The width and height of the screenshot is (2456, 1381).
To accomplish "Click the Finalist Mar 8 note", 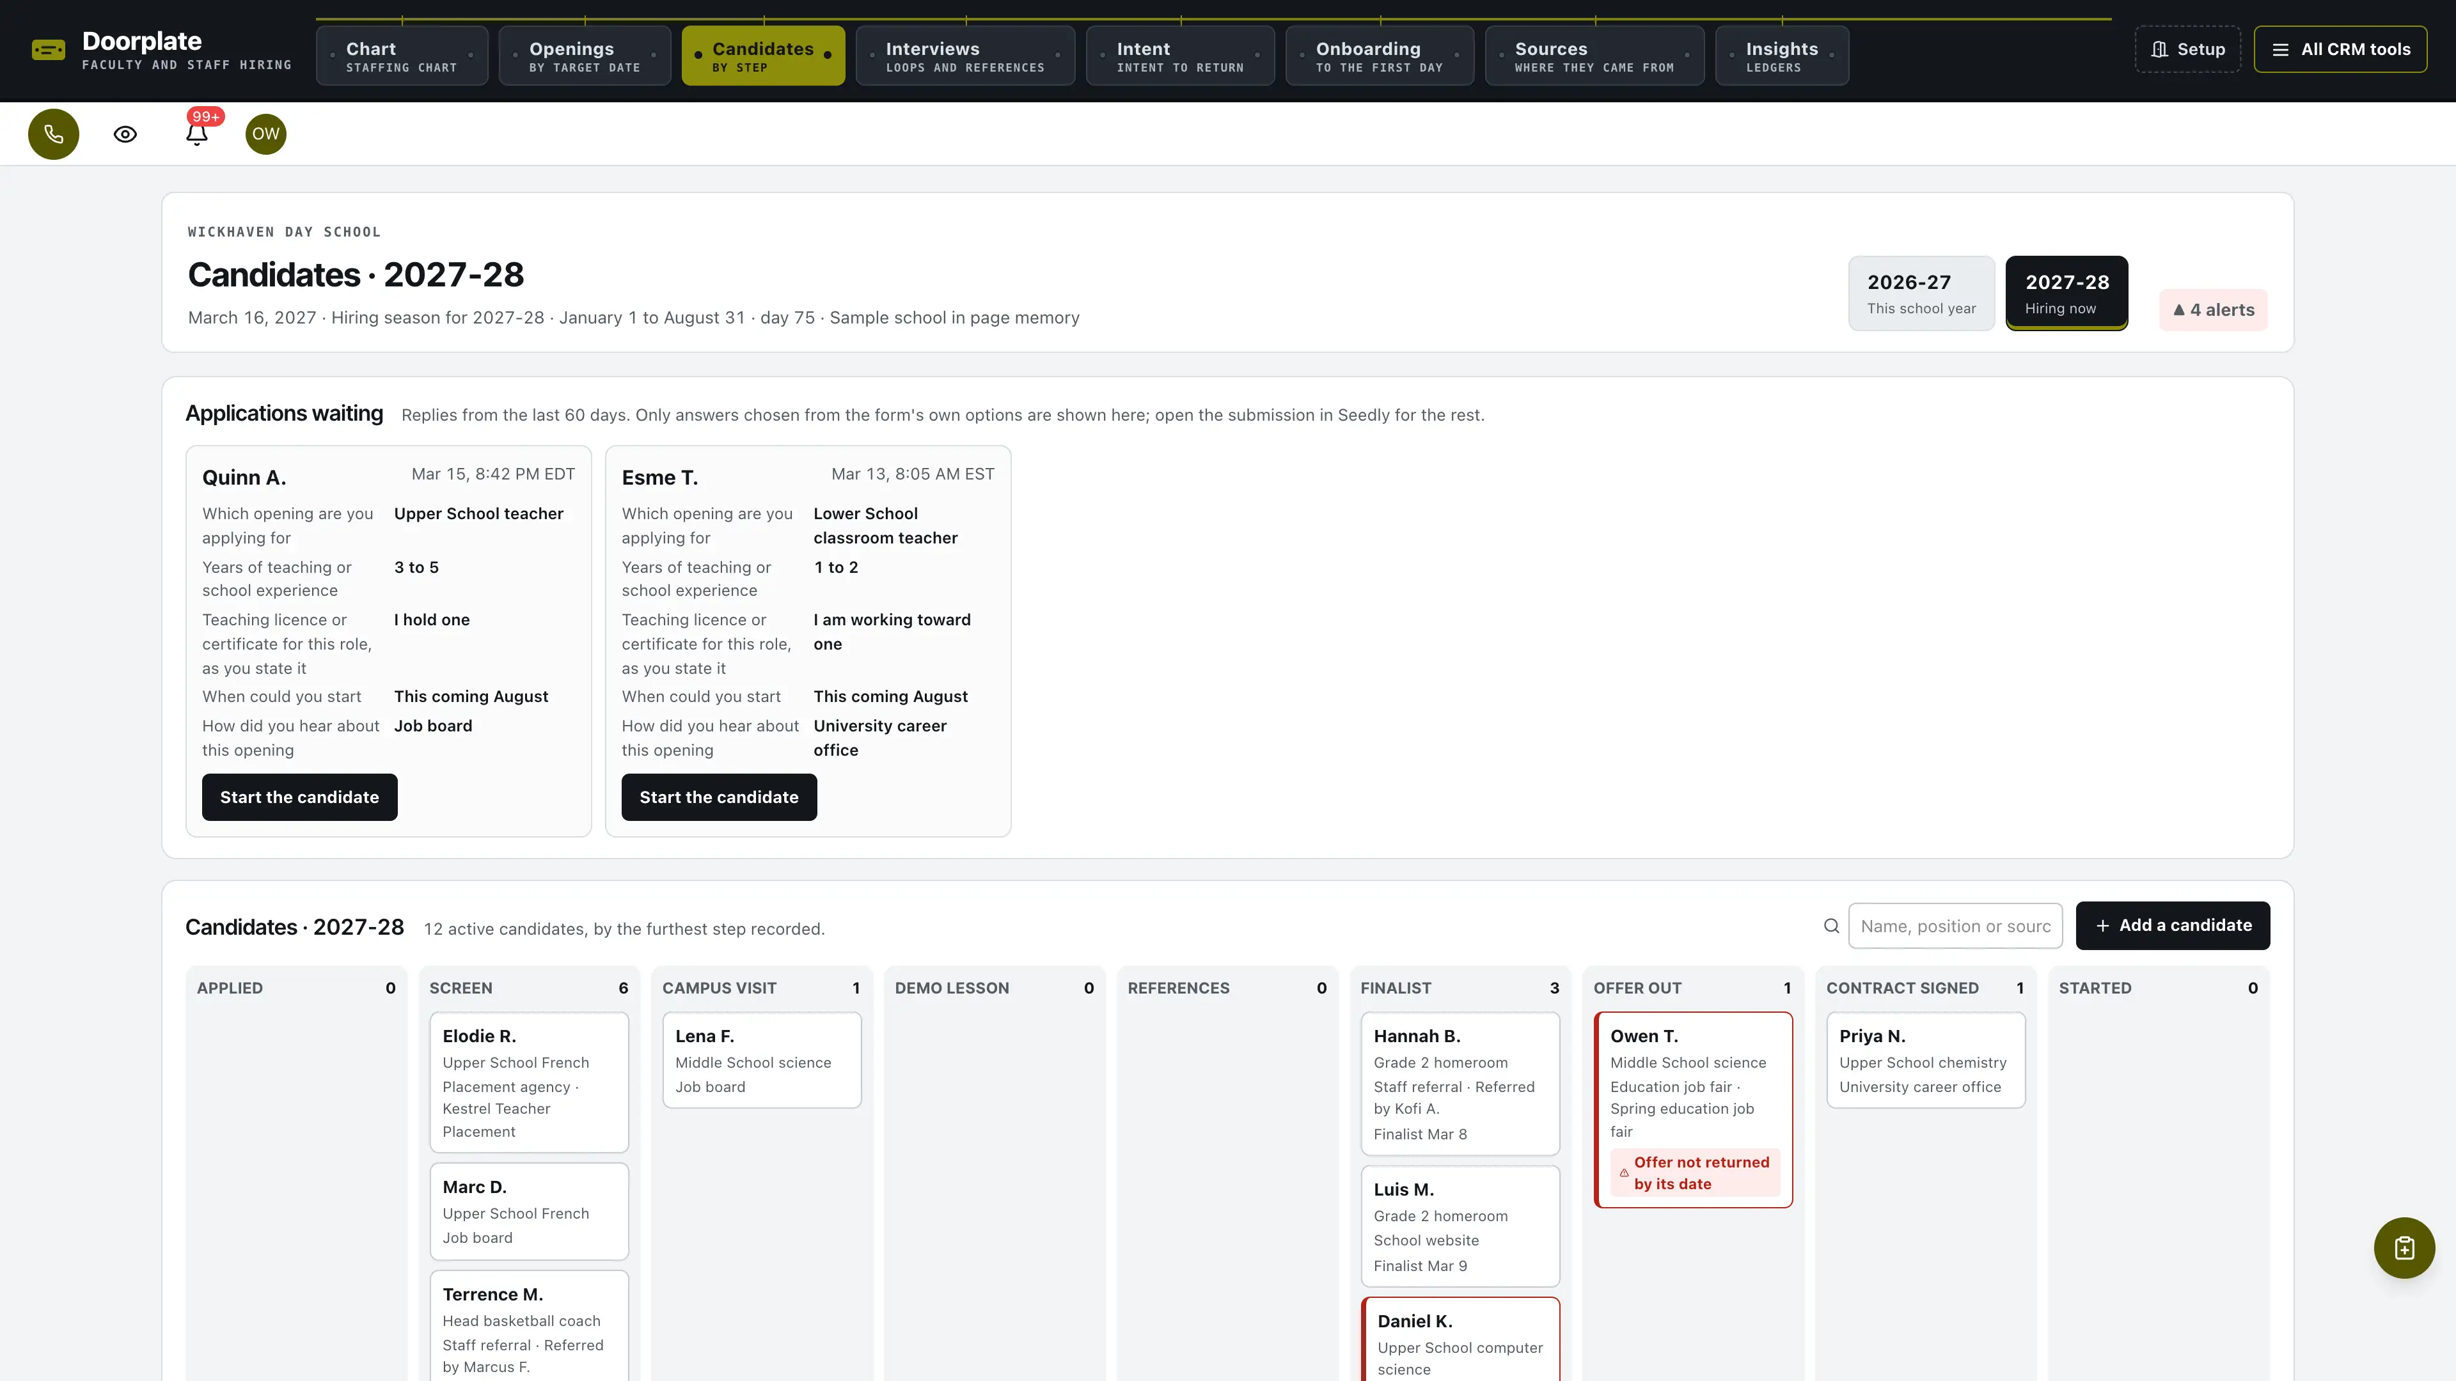I will 1421,1134.
